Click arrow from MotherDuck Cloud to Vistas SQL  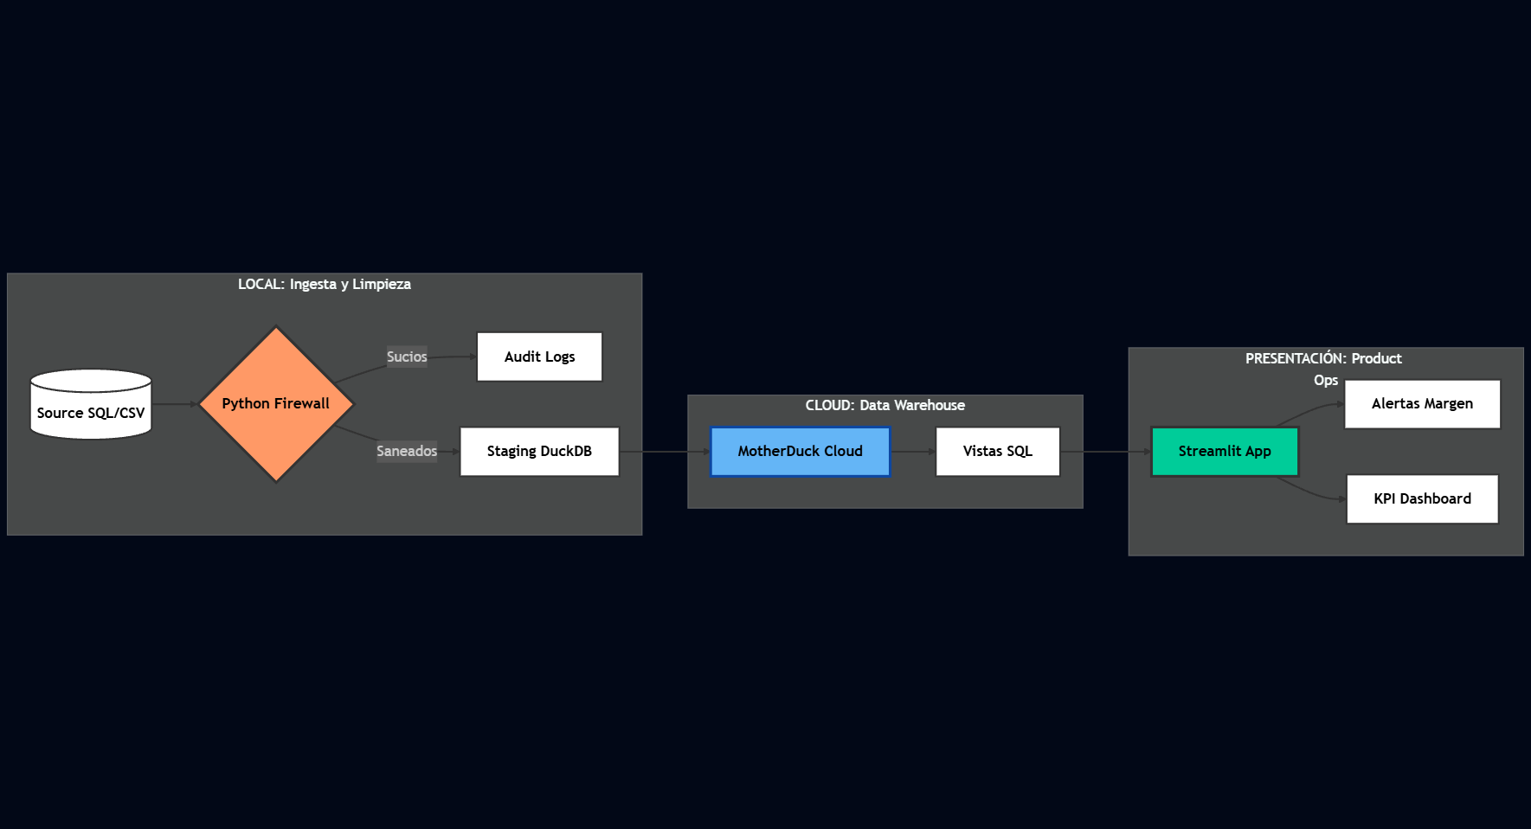click(x=912, y=452)
